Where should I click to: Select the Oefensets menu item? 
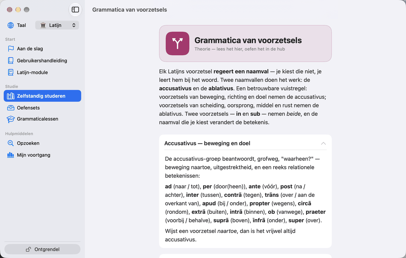coord(42,108)
